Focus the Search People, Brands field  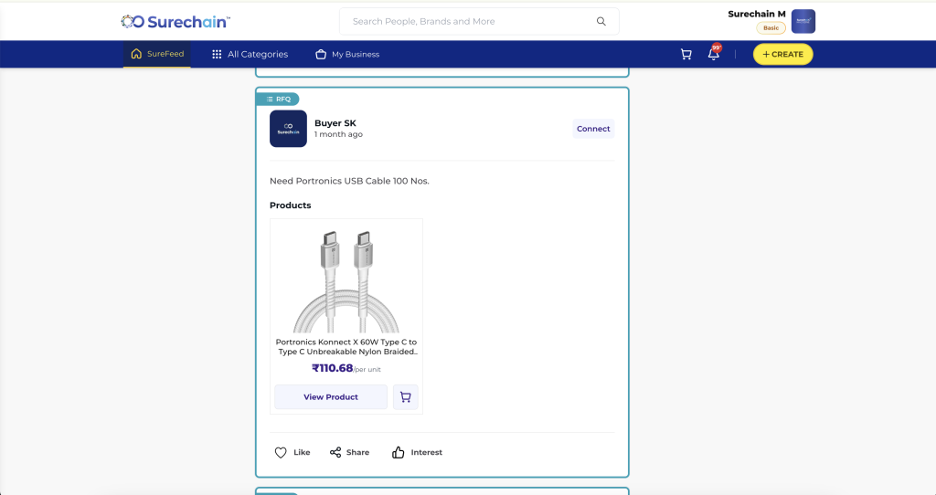click(479, 22)
